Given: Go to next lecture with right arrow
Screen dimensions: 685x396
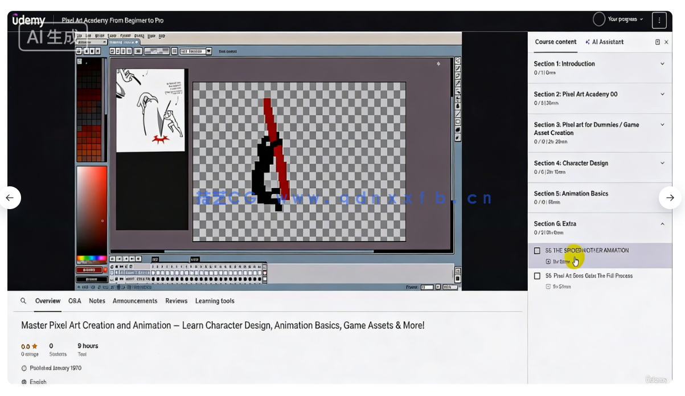Looking at the screenshot, I should coord(670,198).
